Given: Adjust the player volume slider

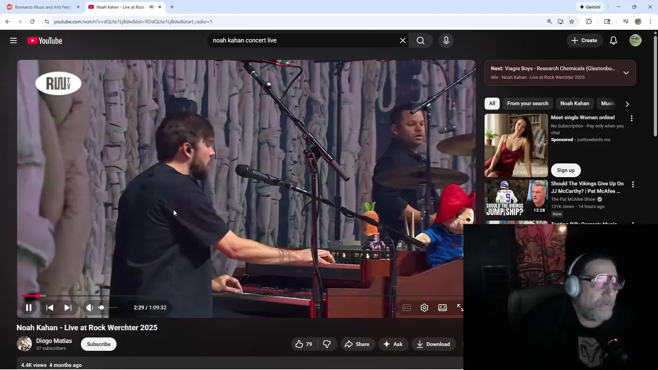Looking at the screenshot, I should (x=108, y=307).
